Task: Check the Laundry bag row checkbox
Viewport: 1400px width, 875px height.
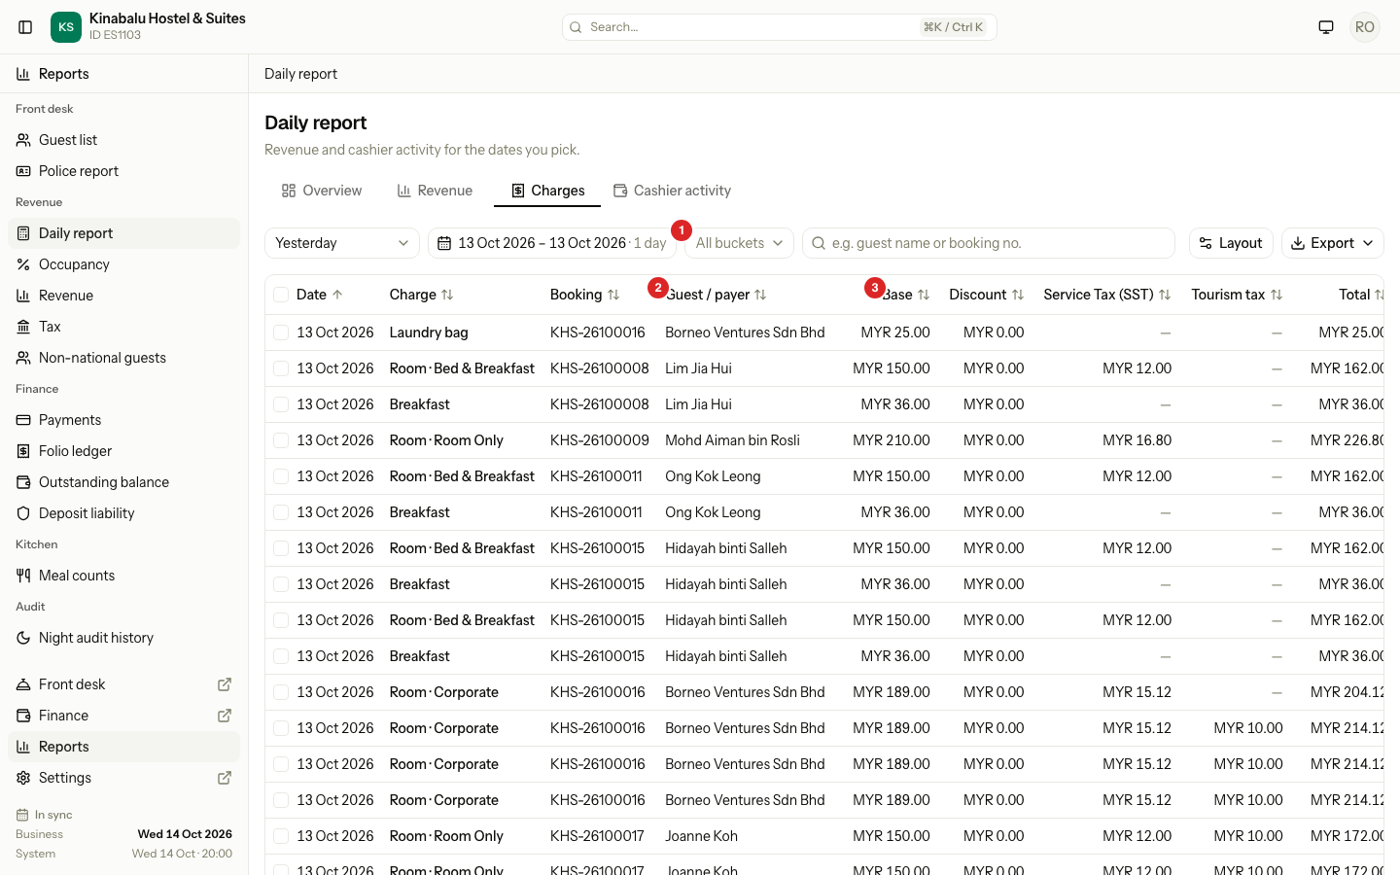Action: coord(281,332)
